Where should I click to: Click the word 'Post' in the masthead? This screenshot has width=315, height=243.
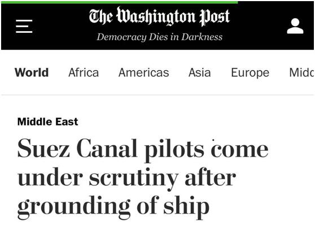(215, 17)
